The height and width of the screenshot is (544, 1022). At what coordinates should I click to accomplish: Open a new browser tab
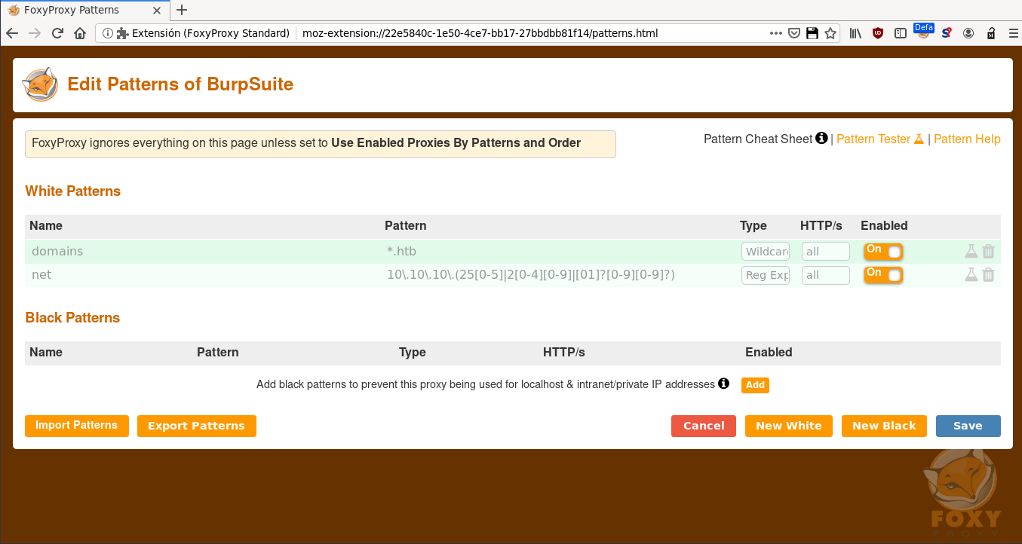point(181,10)
